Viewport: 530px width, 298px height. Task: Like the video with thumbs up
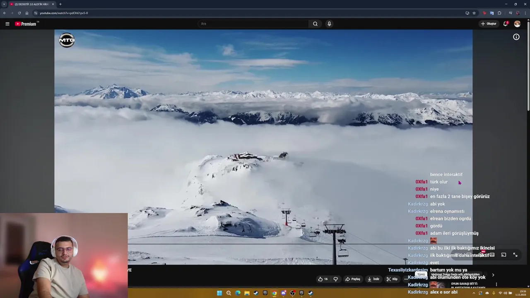(323, 279)
